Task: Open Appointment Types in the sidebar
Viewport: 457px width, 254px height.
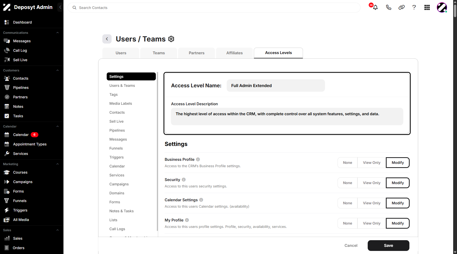Action: [30, 144]
